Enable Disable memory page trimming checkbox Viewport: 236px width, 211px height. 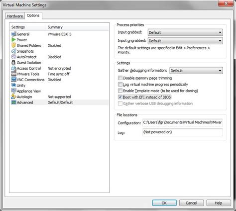[120, 78]
